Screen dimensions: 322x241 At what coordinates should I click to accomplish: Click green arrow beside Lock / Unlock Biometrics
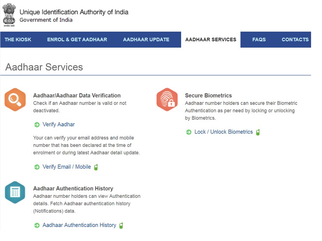tap(188, 132)
